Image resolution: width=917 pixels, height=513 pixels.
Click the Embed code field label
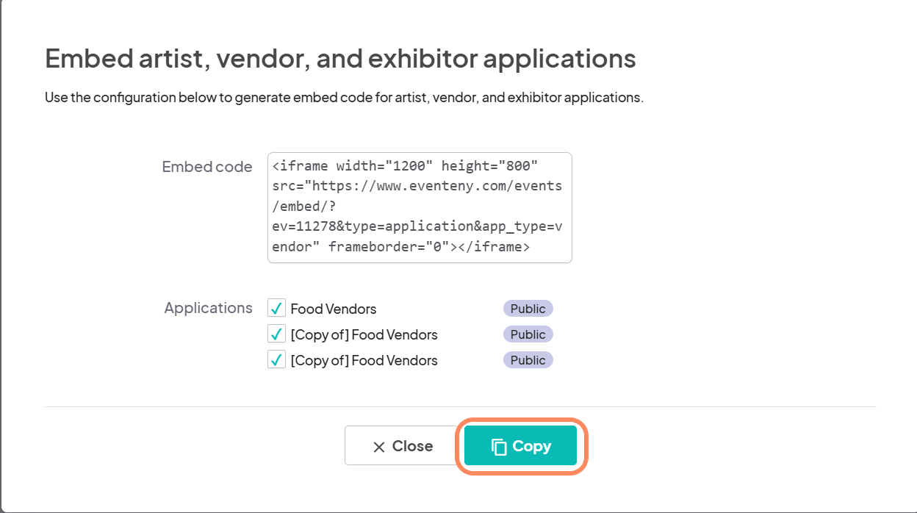(x=206, y=167)
